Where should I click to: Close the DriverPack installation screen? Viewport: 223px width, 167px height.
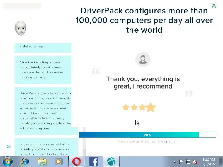click(214, 6)
